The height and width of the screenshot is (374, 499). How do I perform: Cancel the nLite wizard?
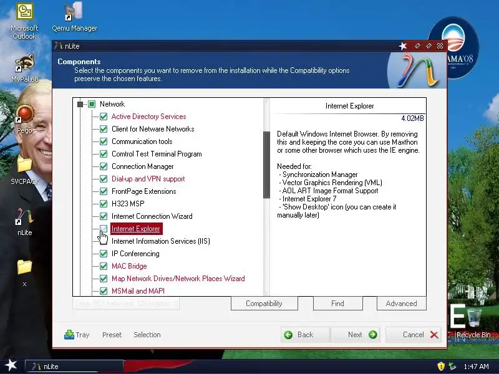tap(414, 335)
